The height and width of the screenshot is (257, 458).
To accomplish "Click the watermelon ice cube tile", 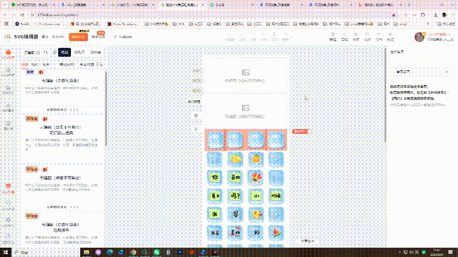I will click(x=276, y=232).
